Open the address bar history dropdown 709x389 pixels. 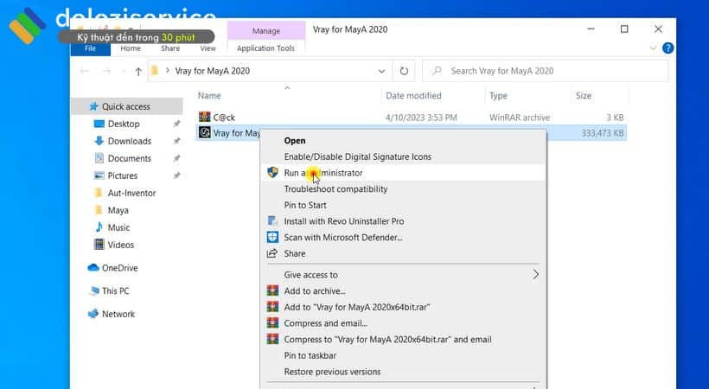point(381,71)
